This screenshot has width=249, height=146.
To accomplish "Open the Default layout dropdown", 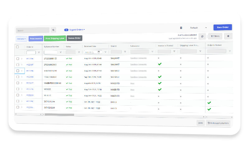I will pos(198,28).
